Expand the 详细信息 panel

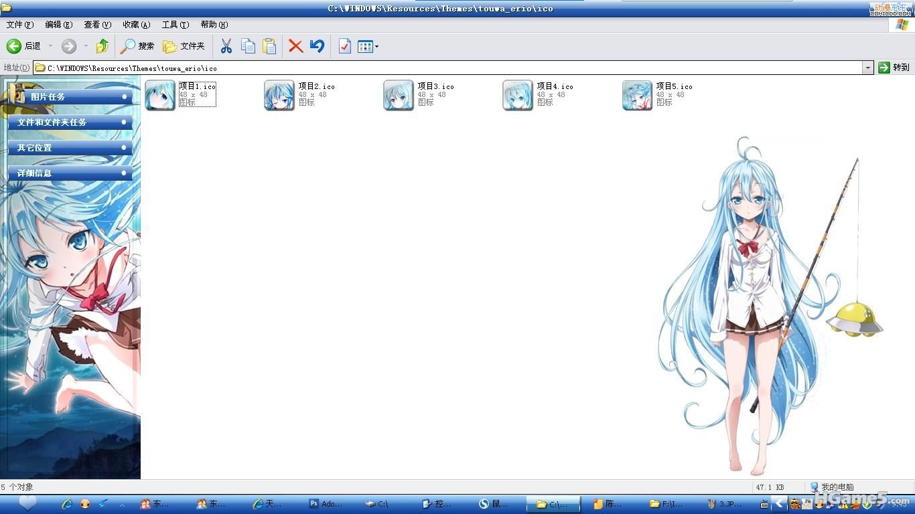pos(125,173)
